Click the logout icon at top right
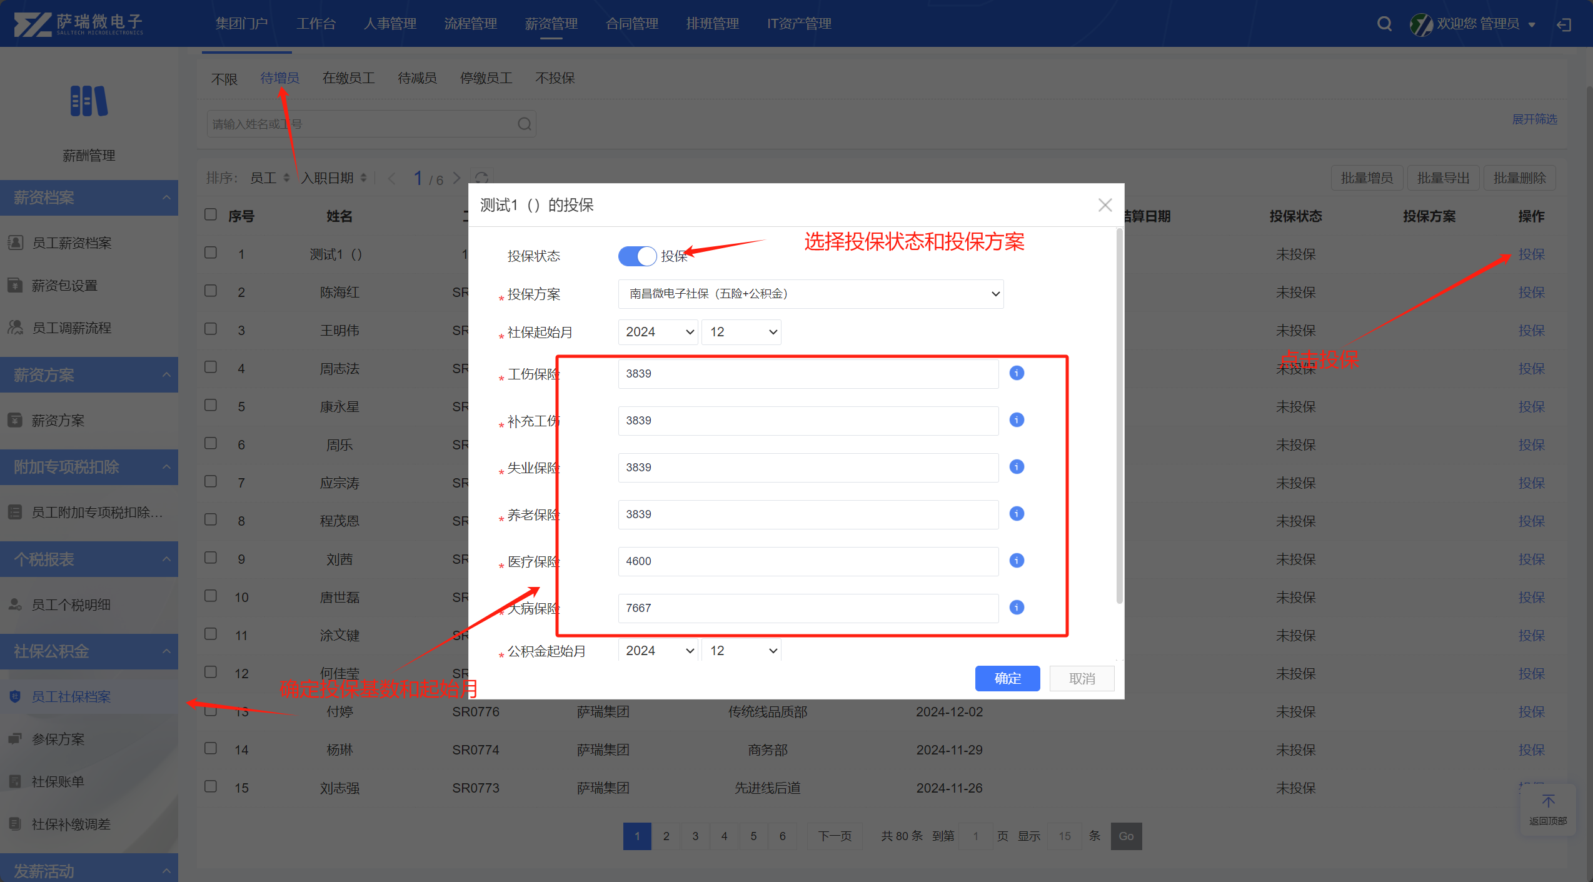The image size is (1593, 882). 1564,24
